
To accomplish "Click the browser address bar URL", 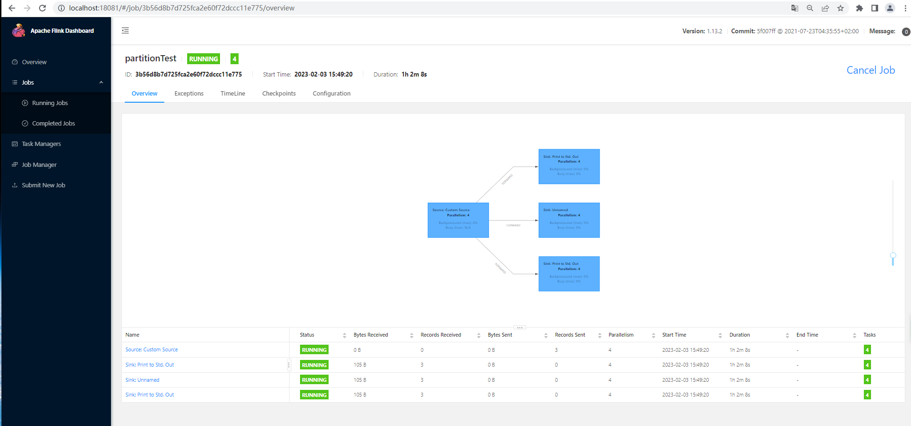I will [181, 8].
